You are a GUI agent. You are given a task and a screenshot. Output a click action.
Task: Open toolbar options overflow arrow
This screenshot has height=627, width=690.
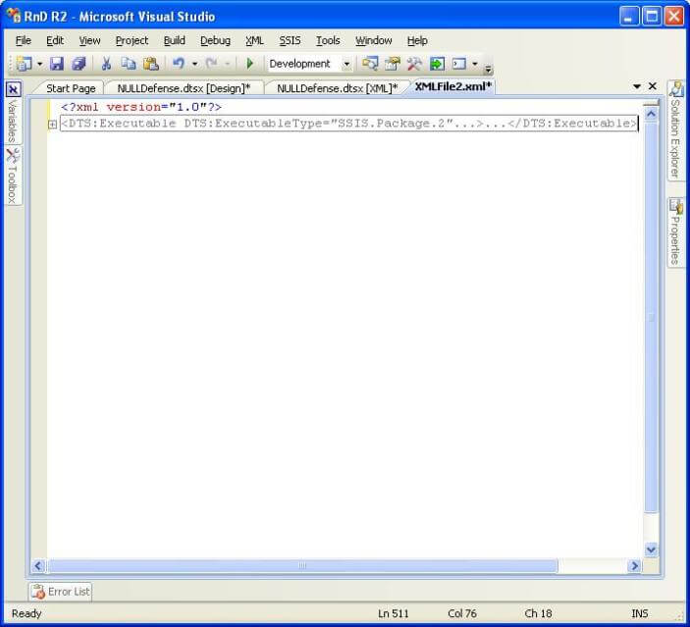pyautogui.click(x=488, y=69)
